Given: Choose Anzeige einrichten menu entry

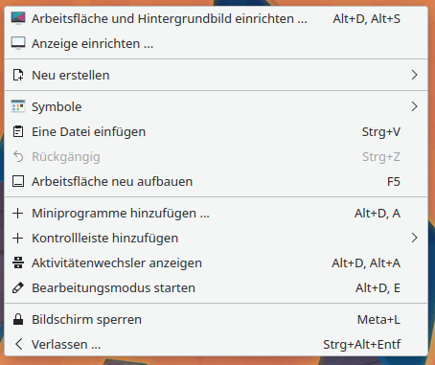Looking at the screenshot, I should (x=217, y=43).
